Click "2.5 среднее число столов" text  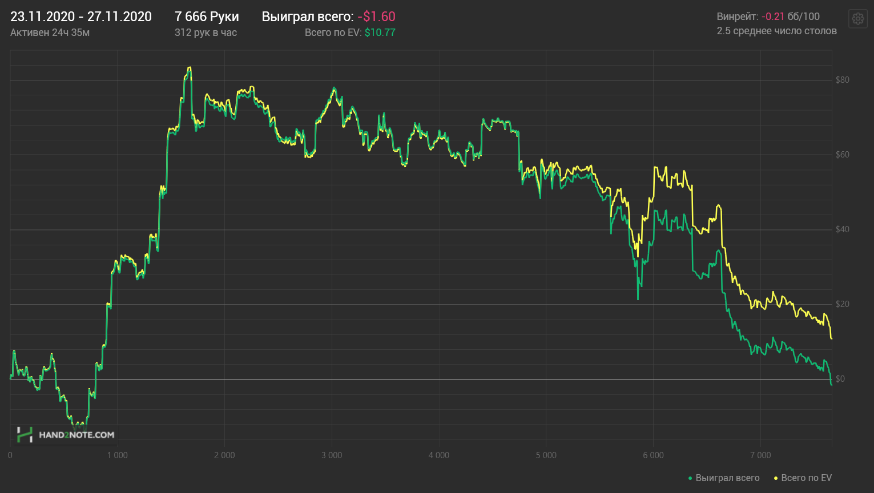[x=777, y=31]
